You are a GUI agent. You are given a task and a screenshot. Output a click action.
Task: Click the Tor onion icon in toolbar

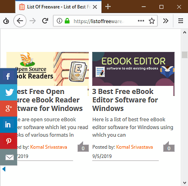[6, 21]
